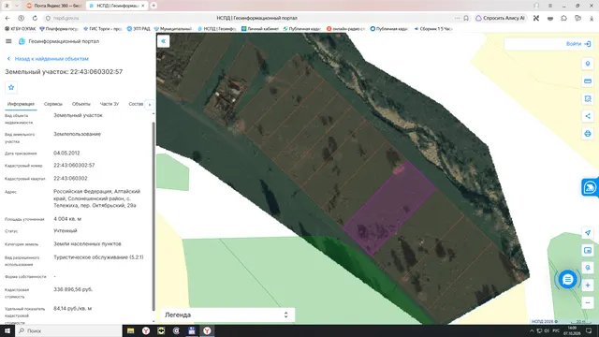Screen dimensions: 599x337
Task: Click Земли населенных пунктов text
Action: pyautogui.click(x=87, y=243)
